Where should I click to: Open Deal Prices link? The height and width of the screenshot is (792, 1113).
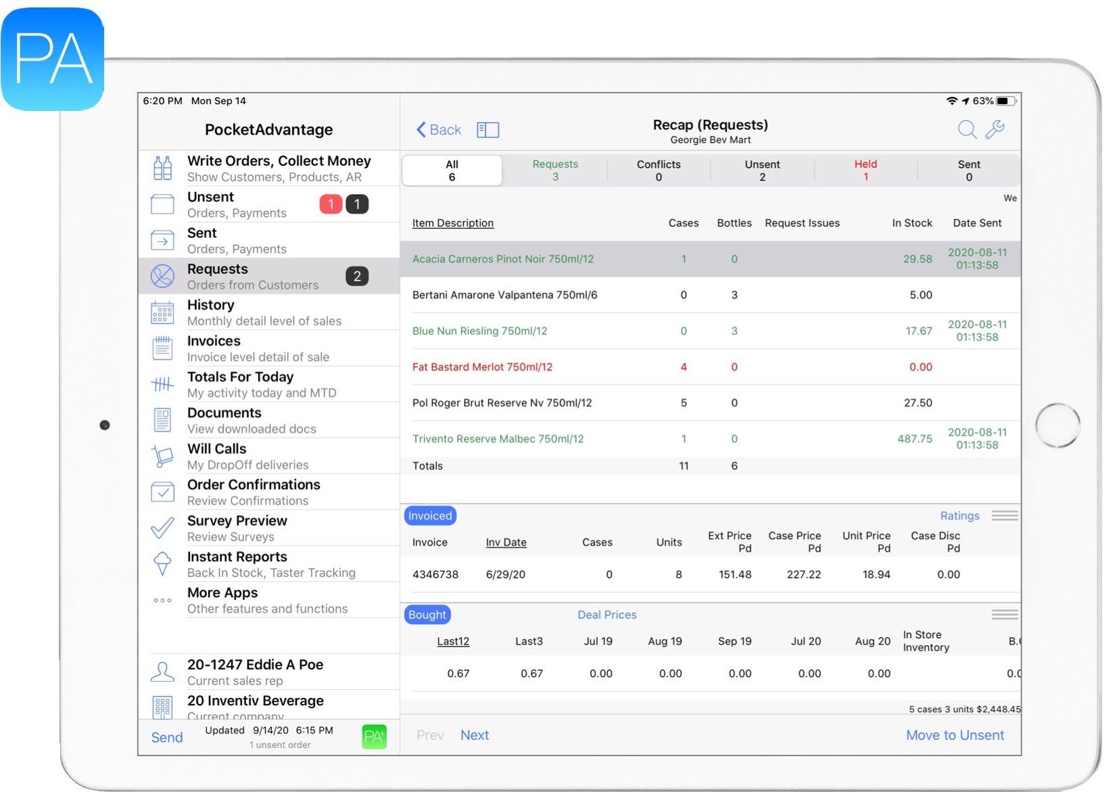607,614
